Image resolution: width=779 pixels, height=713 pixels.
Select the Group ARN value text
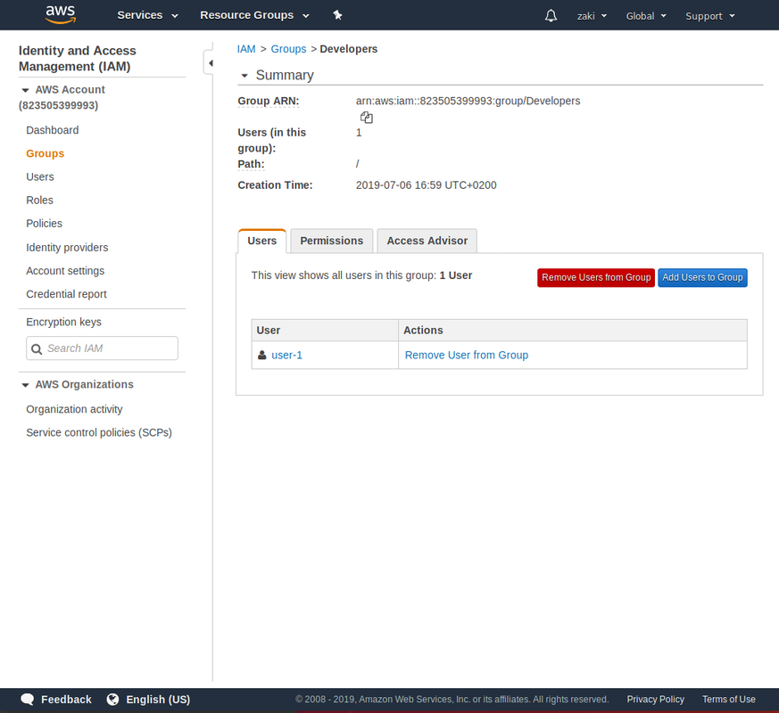tap(468, 102)
